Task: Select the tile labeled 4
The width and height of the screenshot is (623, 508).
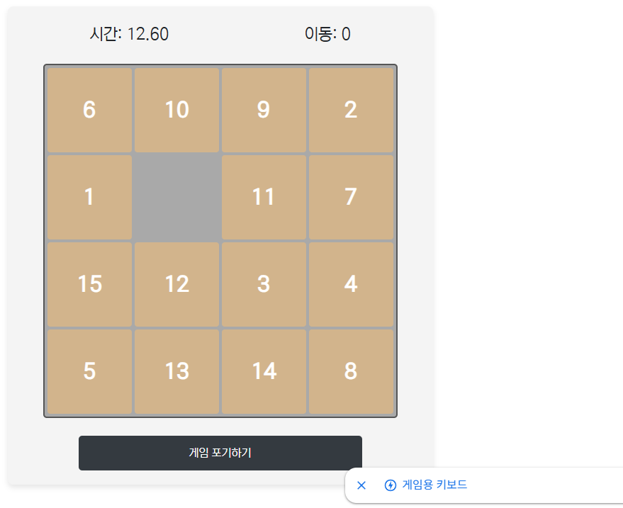Action: click(x=351, y=284)
